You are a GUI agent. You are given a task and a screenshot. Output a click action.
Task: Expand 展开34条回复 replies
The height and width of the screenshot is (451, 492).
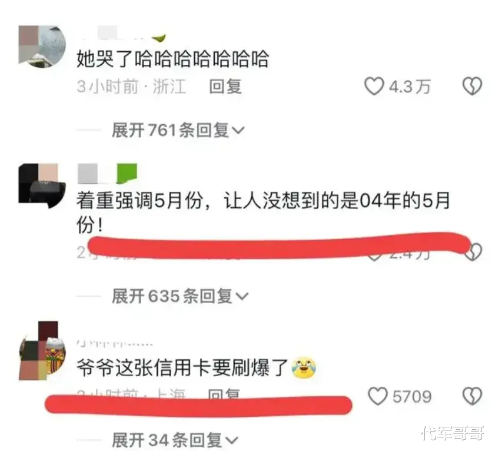(x=175, y=440)
